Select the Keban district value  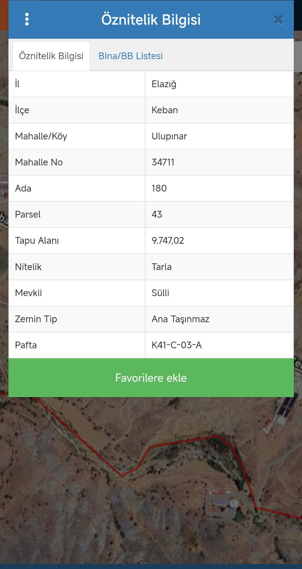(165, 110)
